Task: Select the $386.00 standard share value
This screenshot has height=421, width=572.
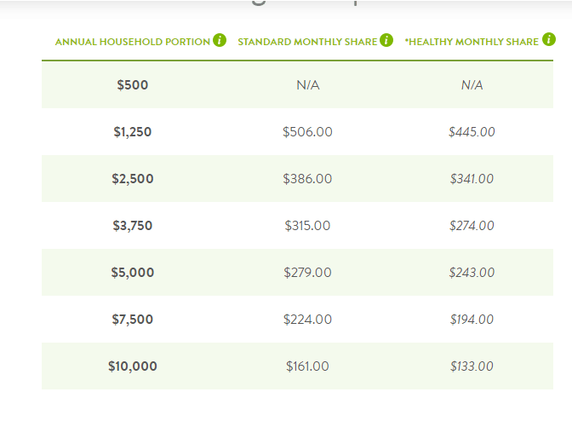Action: coord(307,179)
